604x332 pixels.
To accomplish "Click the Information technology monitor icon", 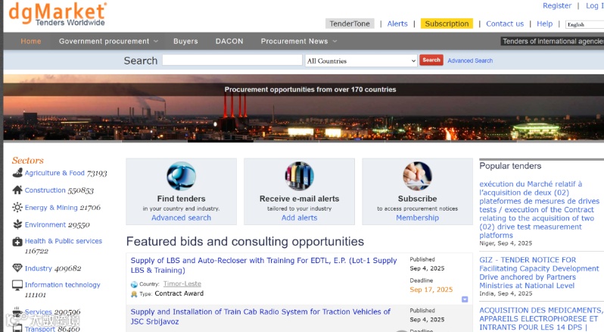I will (x=17, y=285).
